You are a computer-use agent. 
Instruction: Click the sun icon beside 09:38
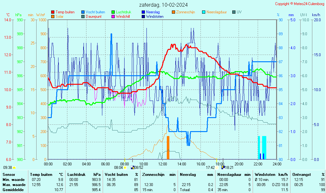pos(14,167)
